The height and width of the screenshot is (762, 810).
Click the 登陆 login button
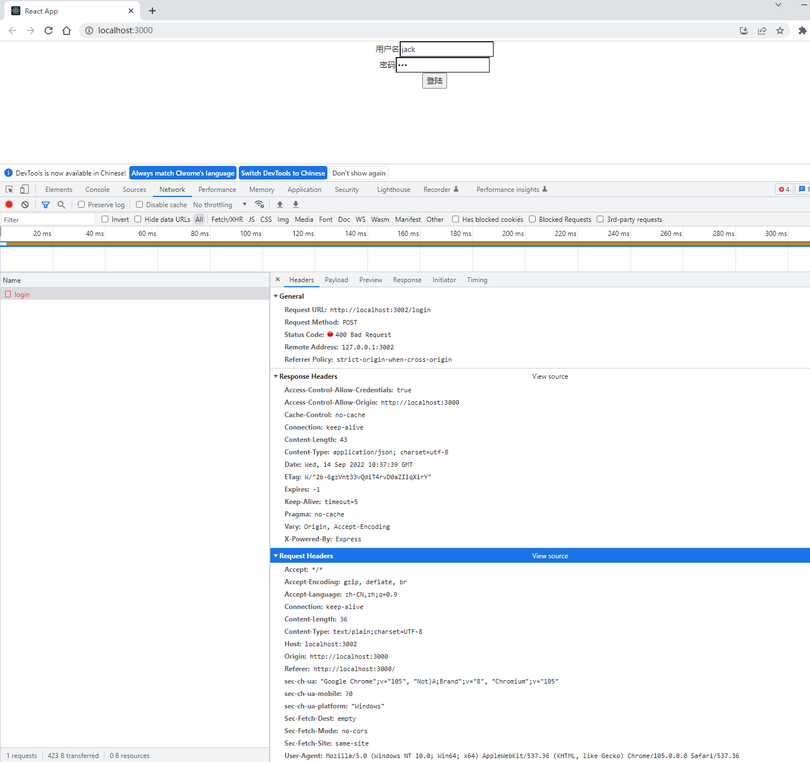point(435,81)
